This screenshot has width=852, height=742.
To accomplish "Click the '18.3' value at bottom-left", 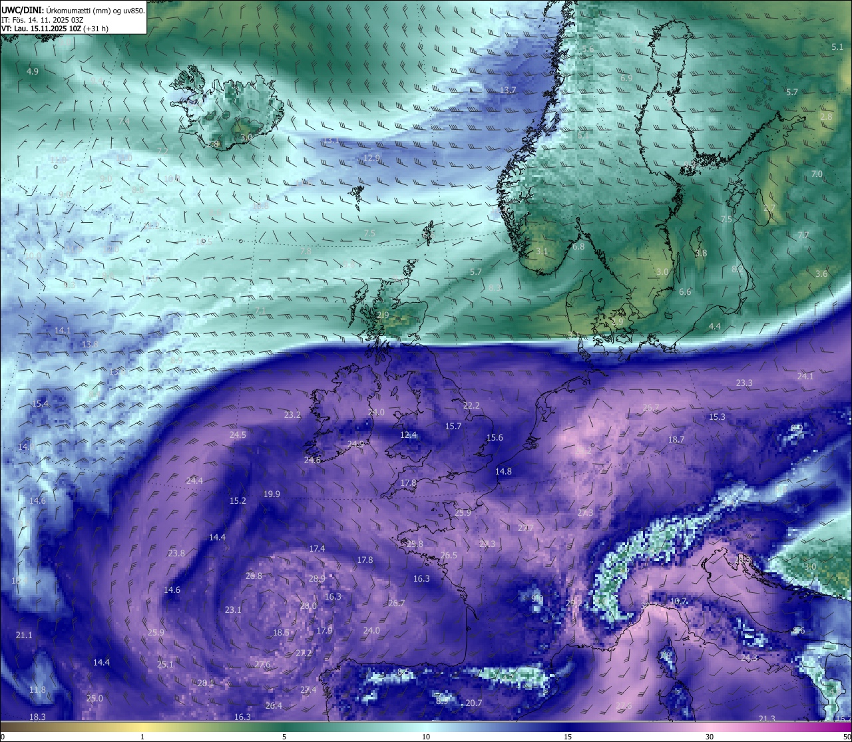I will 37,717.
